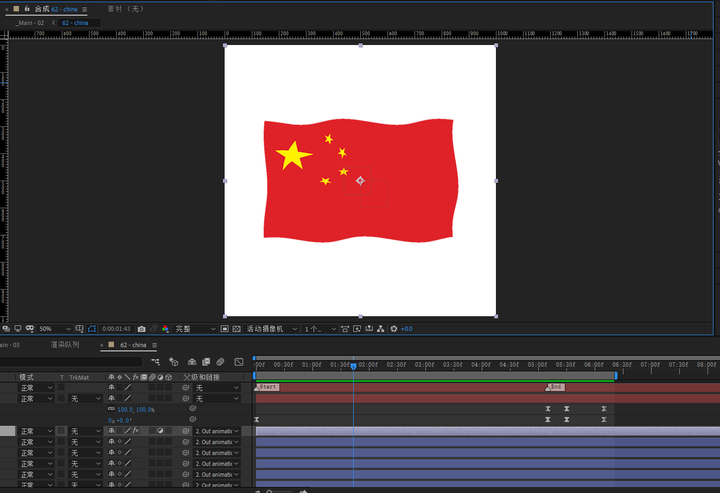
Task: Open the first layer's 正常 blend mode dropdown
Action: pos(36,388)
